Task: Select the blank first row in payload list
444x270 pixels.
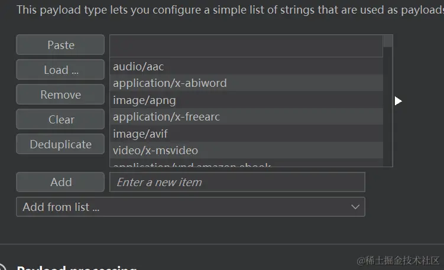Action: (x=247, y=46)
